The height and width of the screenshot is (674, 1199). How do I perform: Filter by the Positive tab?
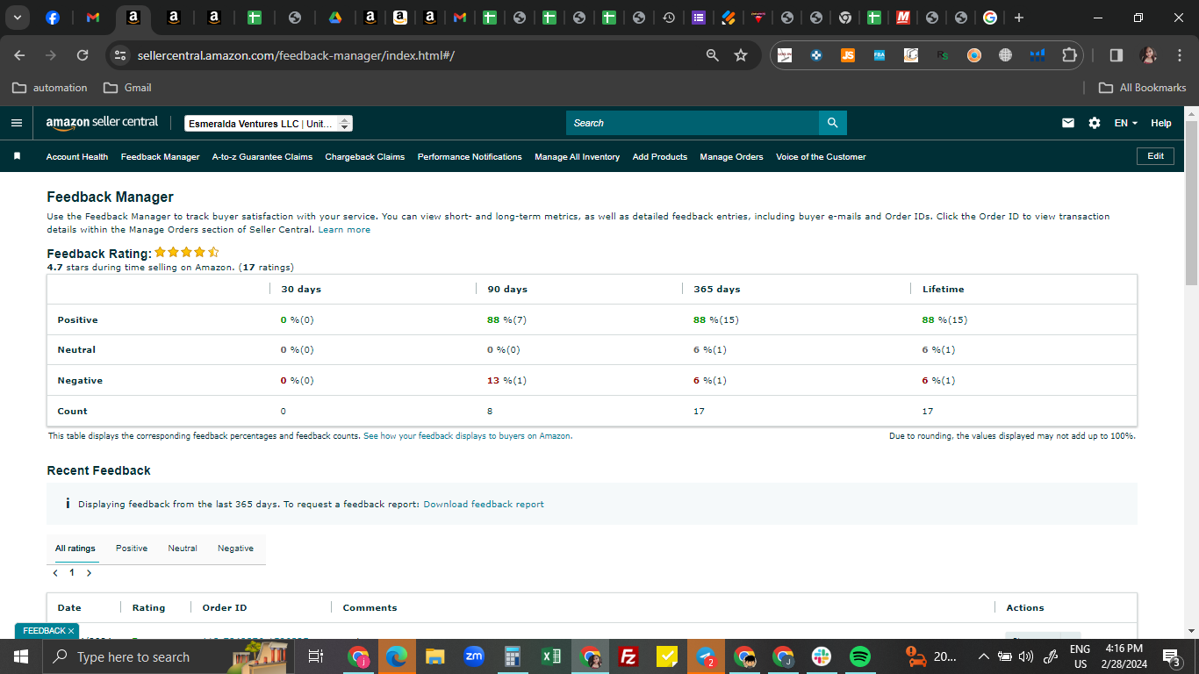click(x=132, y=549)
